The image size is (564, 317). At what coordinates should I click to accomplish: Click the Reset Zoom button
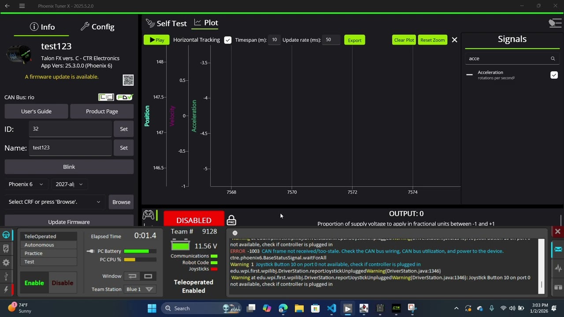(x=433, y=40)
